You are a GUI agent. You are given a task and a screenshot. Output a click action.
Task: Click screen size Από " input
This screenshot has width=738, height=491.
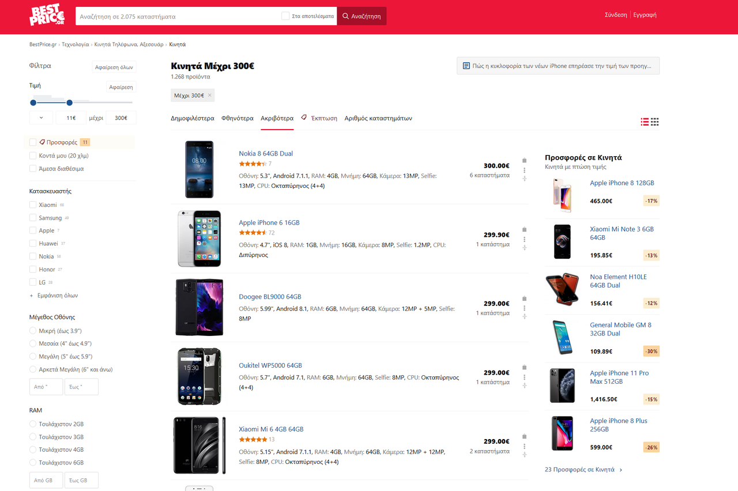click(46, 387)
